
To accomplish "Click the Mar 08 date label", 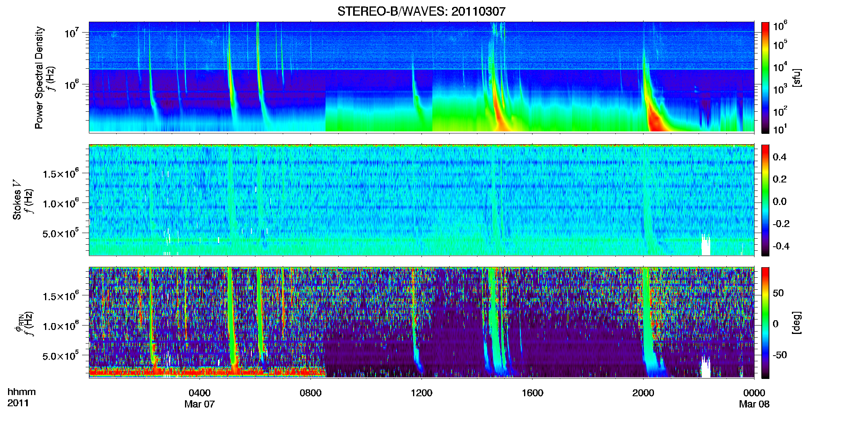I will pos(754,404).
